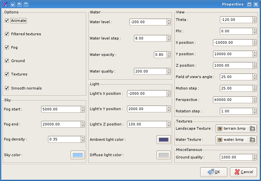Click the water.bmp image file icon

coord(220,140)
